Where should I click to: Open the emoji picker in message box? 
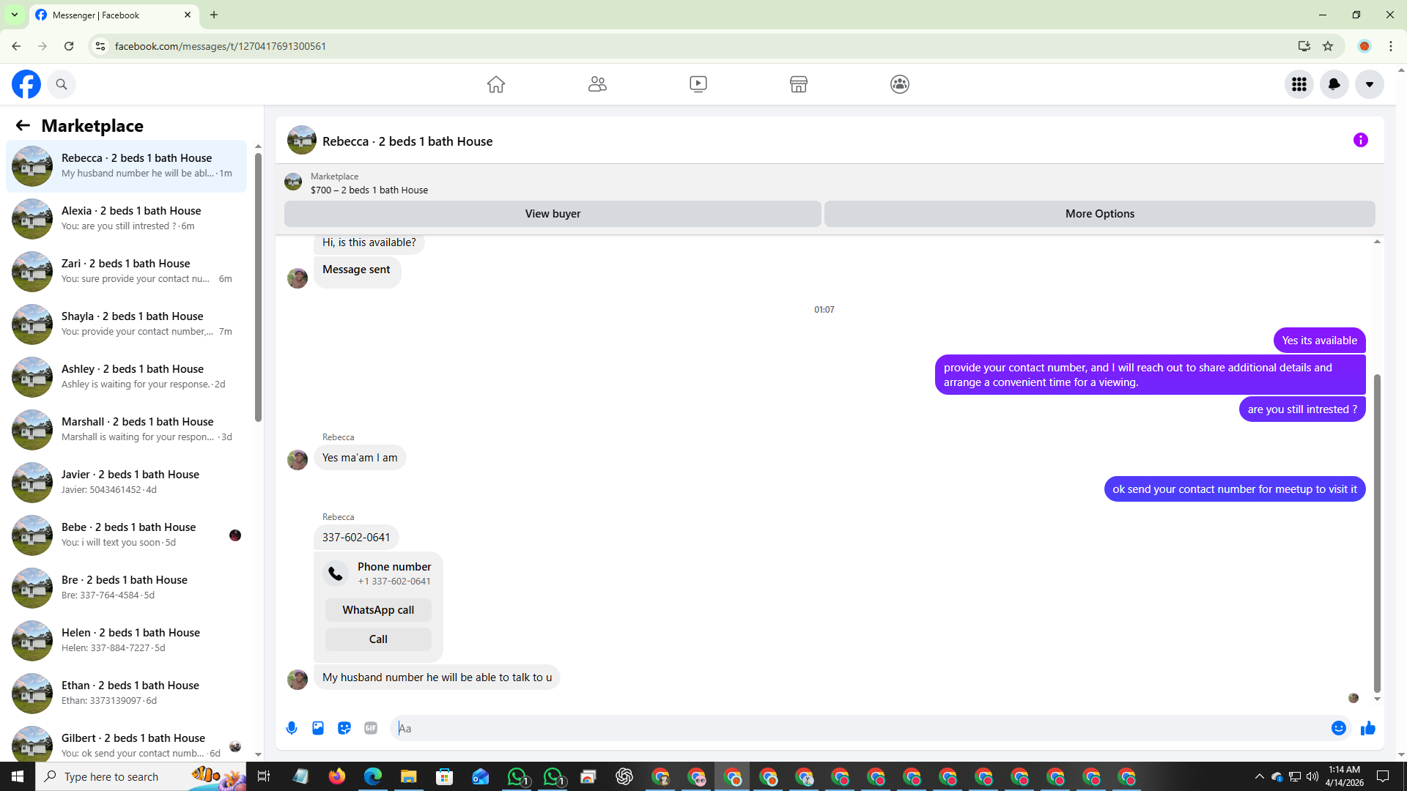[x=1338, y=728]
